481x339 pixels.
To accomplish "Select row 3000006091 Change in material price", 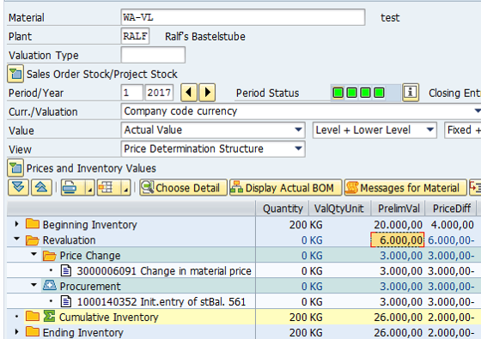I will point(164,270).
